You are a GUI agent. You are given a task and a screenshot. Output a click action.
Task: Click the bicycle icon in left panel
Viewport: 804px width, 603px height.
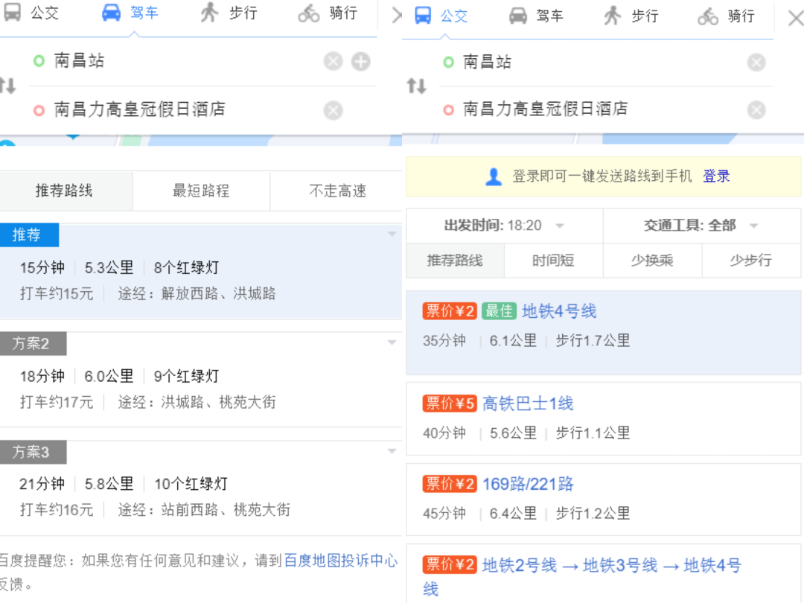click(309, 13)
